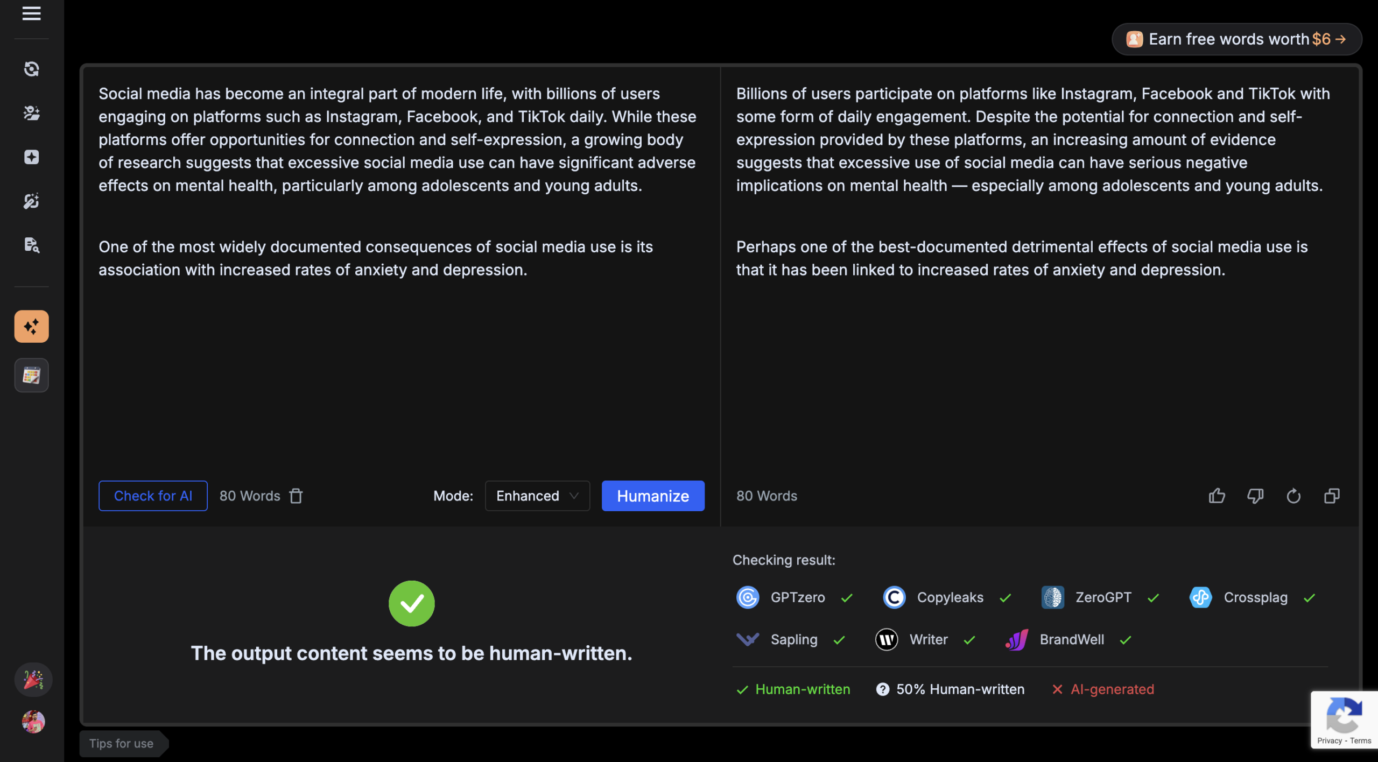Click the reCAPTCHA badge
Image resolution: width=1378 pixels, height=762 pixels.
pos(1344,719)
